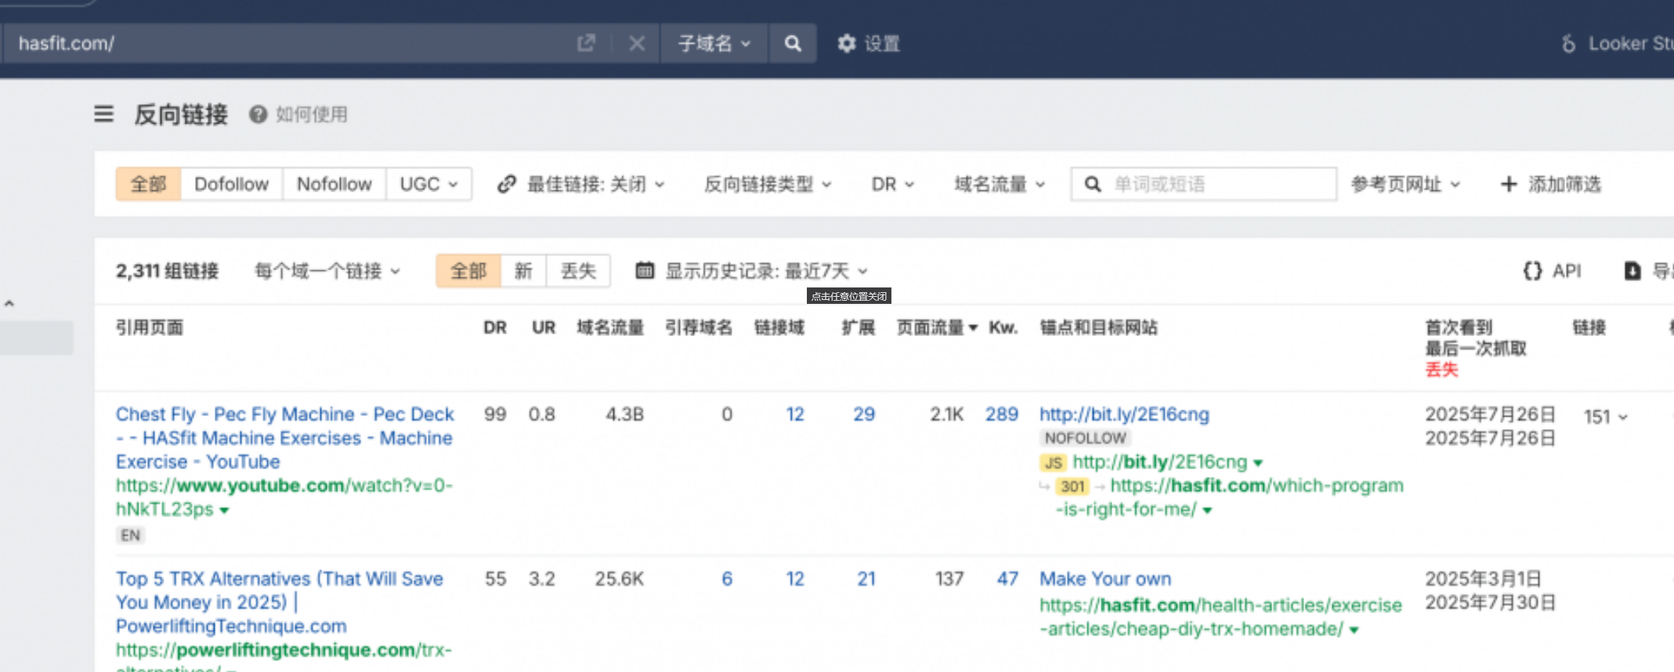
Task: Select the 新 (new) links tab
Action: click(523, 271)
